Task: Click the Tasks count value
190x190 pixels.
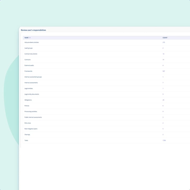Action: [x=164, y=140]
